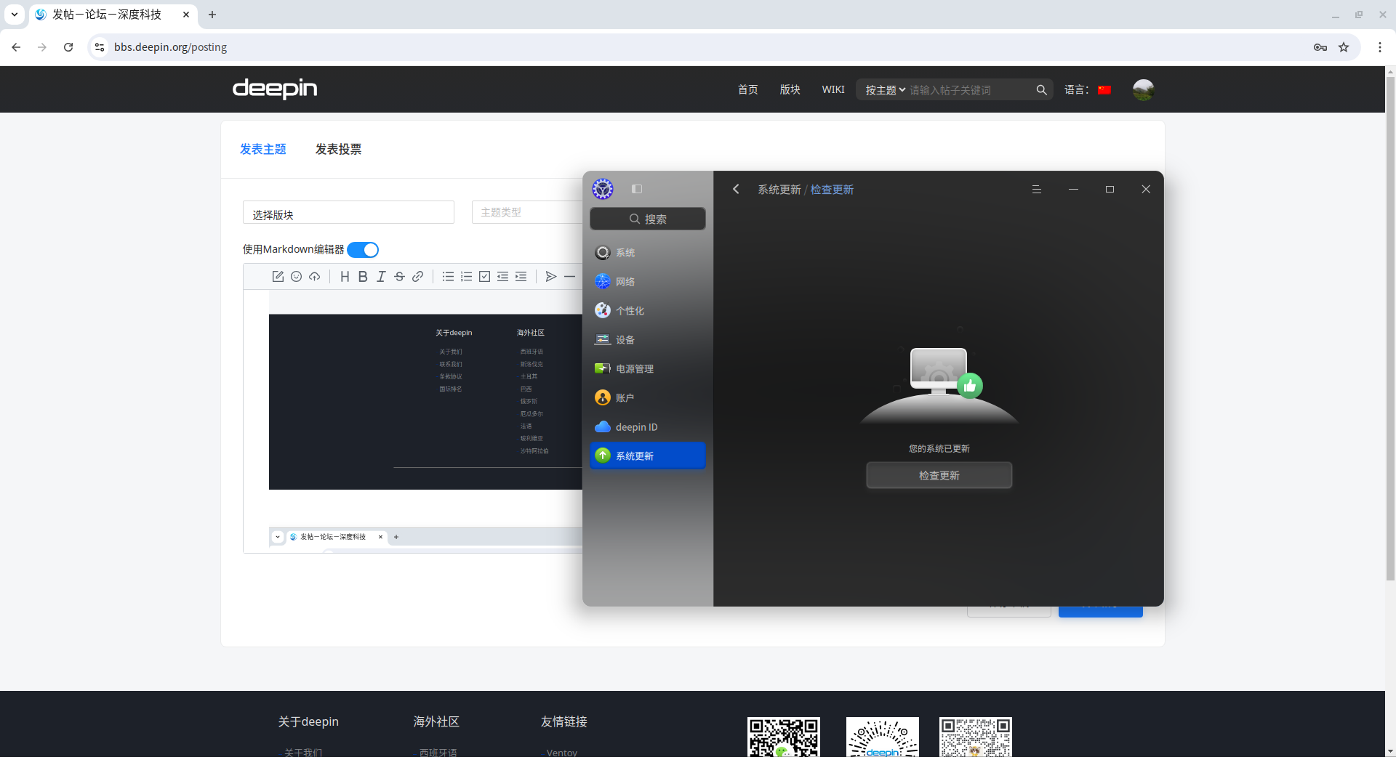Go to 首页 in the forum navbar
The width and height of the screenshot is (1396, 757).
pyautogui.click(x=747, y=89)
